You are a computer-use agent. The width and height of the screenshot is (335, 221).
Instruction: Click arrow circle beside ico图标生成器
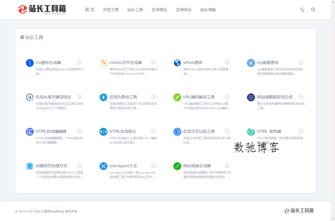tap(79, 62)
